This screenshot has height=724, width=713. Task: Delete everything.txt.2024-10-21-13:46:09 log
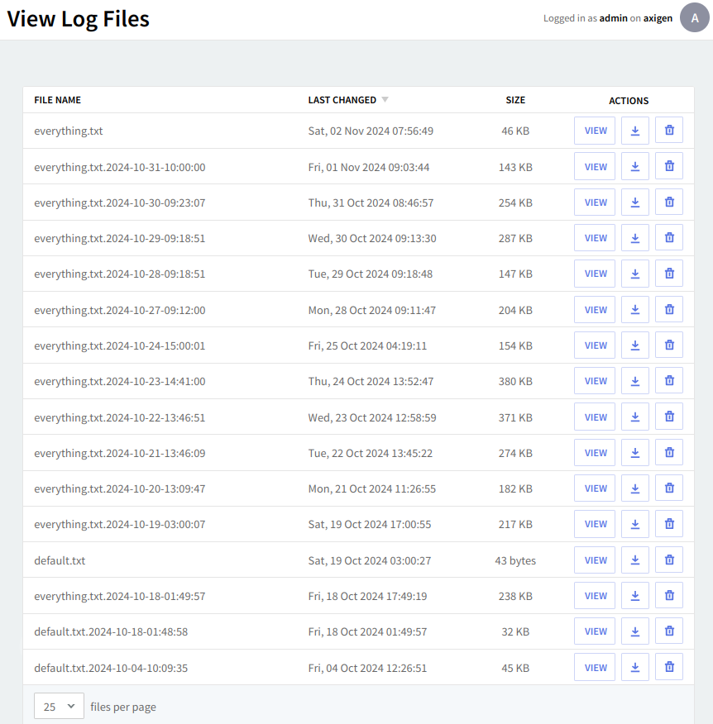click(669, 453)
